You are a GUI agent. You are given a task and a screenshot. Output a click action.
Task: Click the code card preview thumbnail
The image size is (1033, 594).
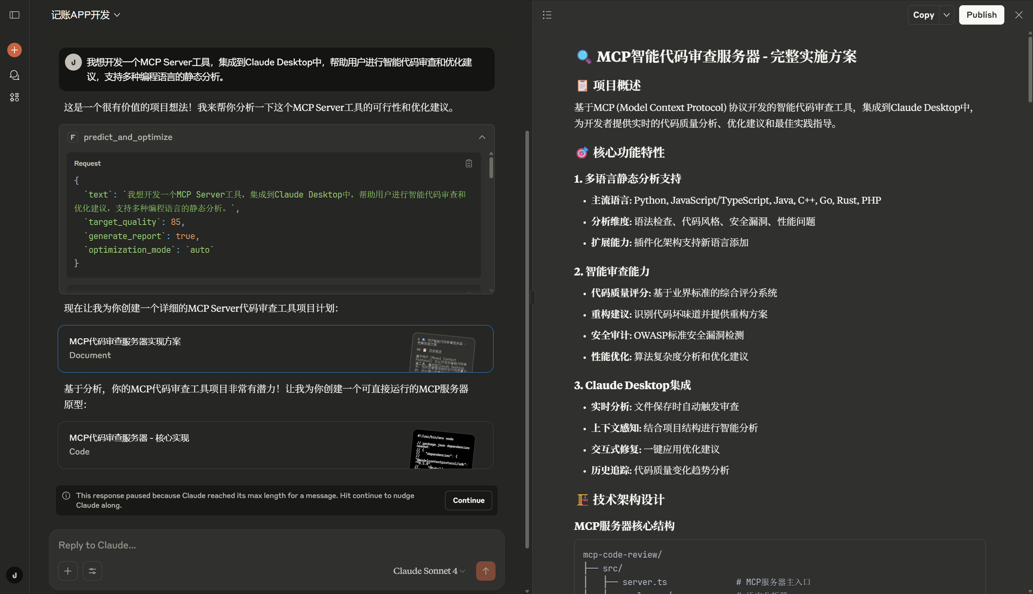pos(442,449)
